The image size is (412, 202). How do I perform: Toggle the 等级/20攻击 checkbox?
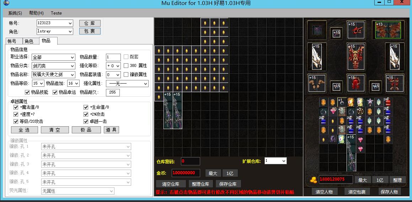pos(16,122)
